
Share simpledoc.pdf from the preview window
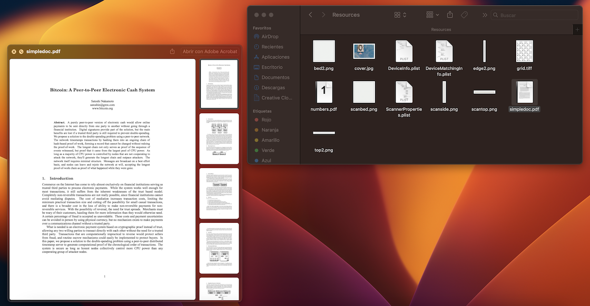click(x=172, y=52)
